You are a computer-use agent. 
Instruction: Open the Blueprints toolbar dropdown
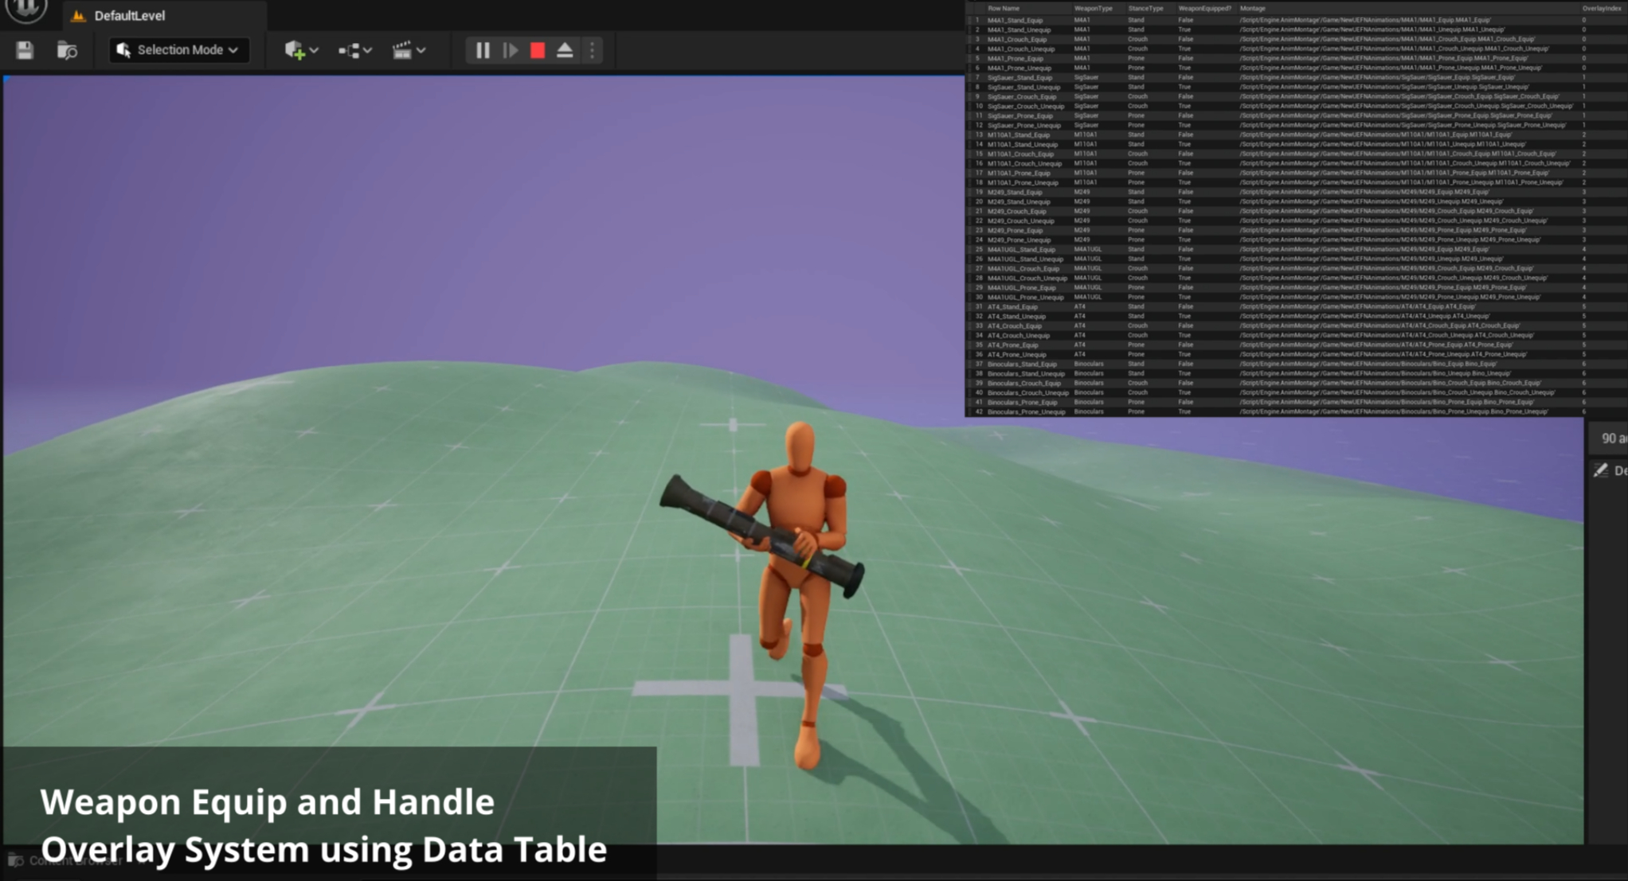354,50
